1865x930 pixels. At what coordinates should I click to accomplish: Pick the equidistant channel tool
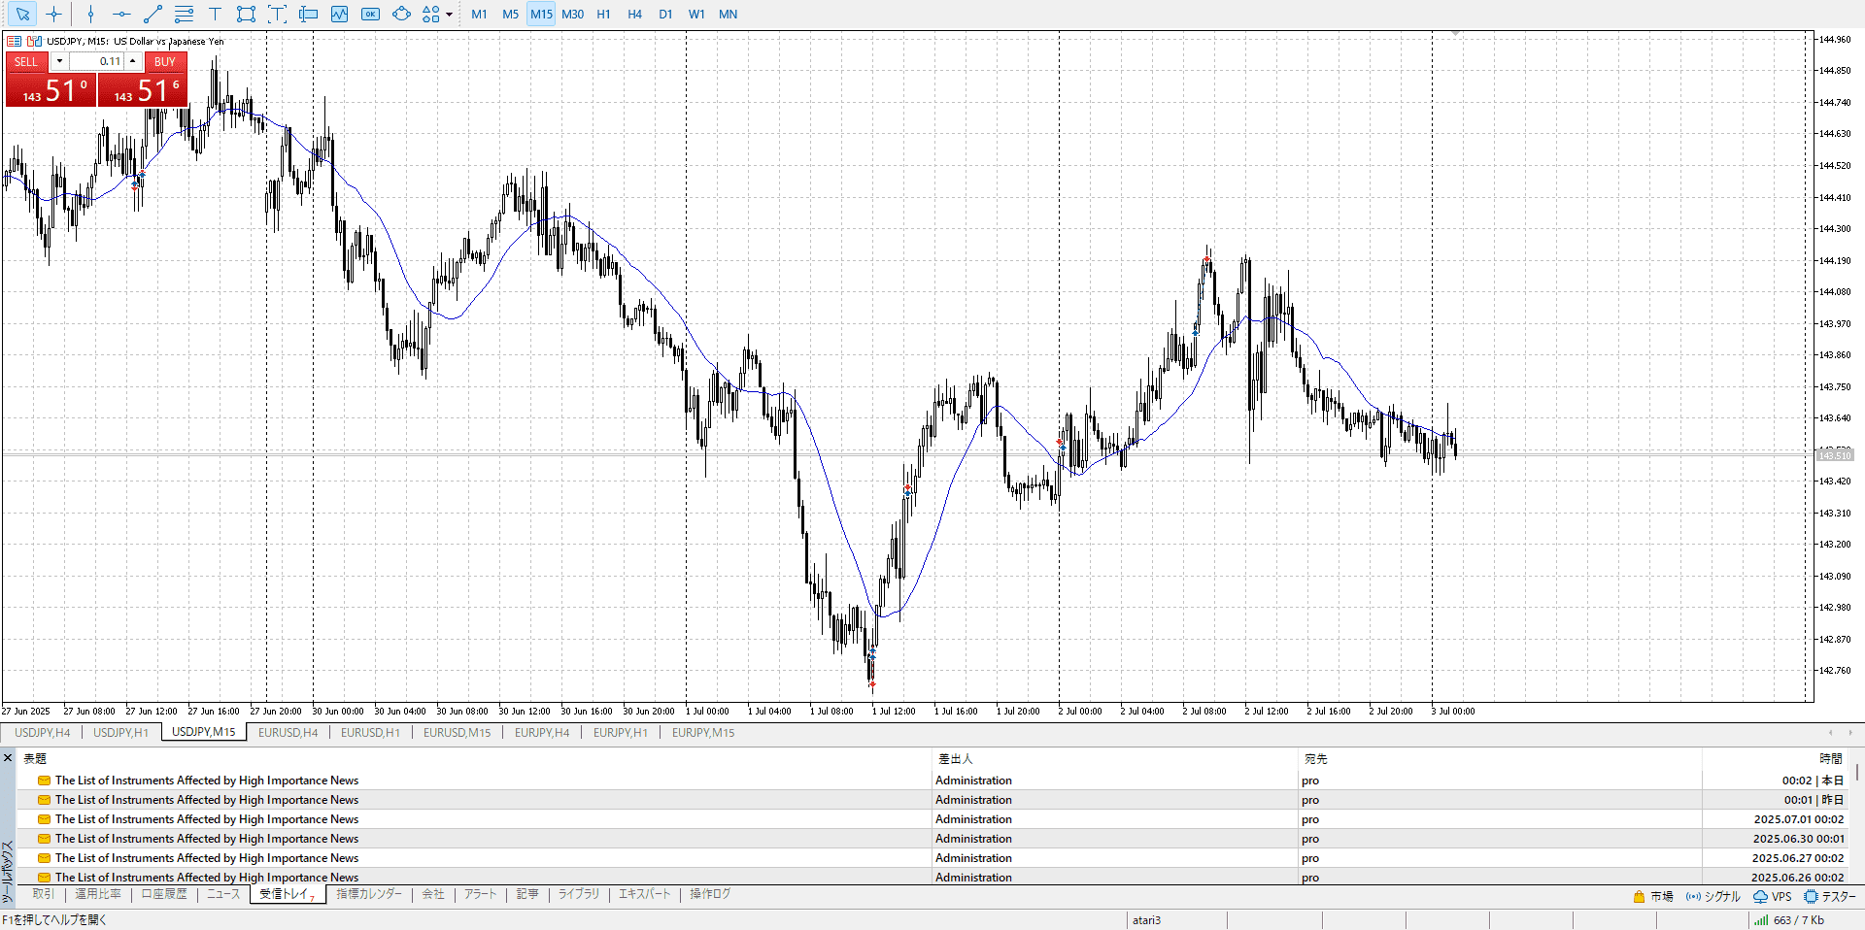[184, 15]
